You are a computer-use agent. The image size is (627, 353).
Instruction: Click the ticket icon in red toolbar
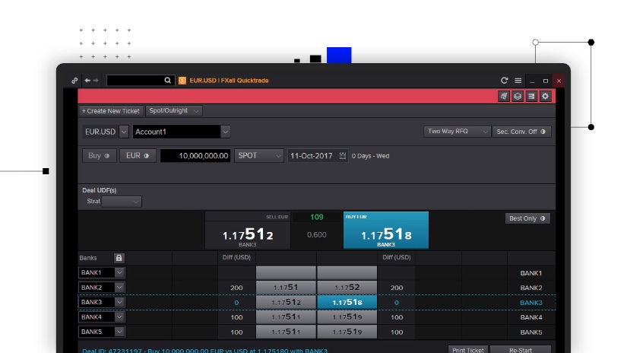pos(504,96)
